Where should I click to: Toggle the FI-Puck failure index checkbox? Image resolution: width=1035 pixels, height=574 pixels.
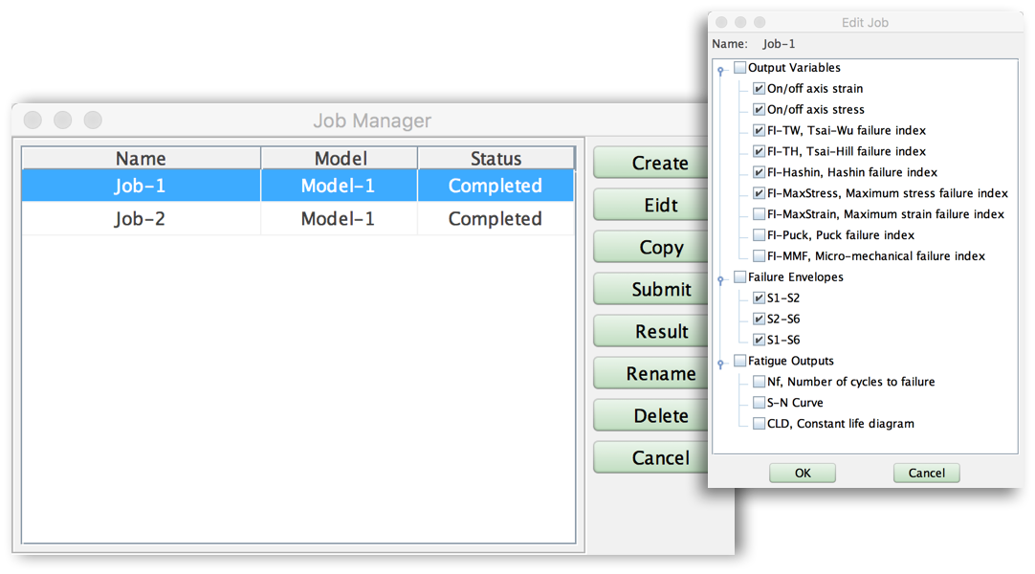click(x=759, y=235)
